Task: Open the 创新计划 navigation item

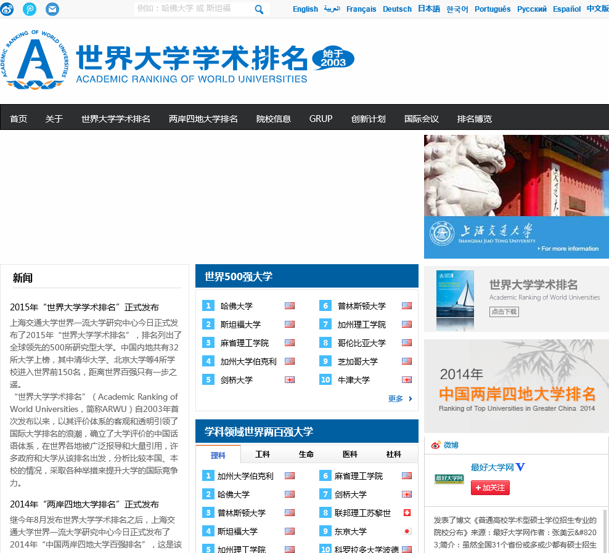Action: click(x=368, y=119)
